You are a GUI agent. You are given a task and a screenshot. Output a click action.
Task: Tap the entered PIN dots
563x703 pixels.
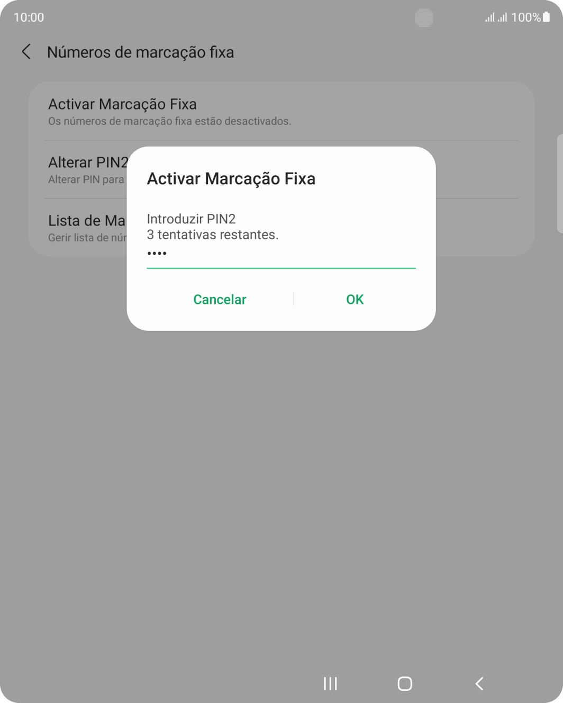tap(157, 253)
